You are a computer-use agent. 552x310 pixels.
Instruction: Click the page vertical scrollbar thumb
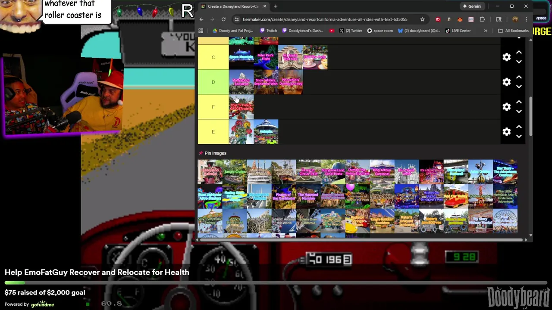coord(530,116)
